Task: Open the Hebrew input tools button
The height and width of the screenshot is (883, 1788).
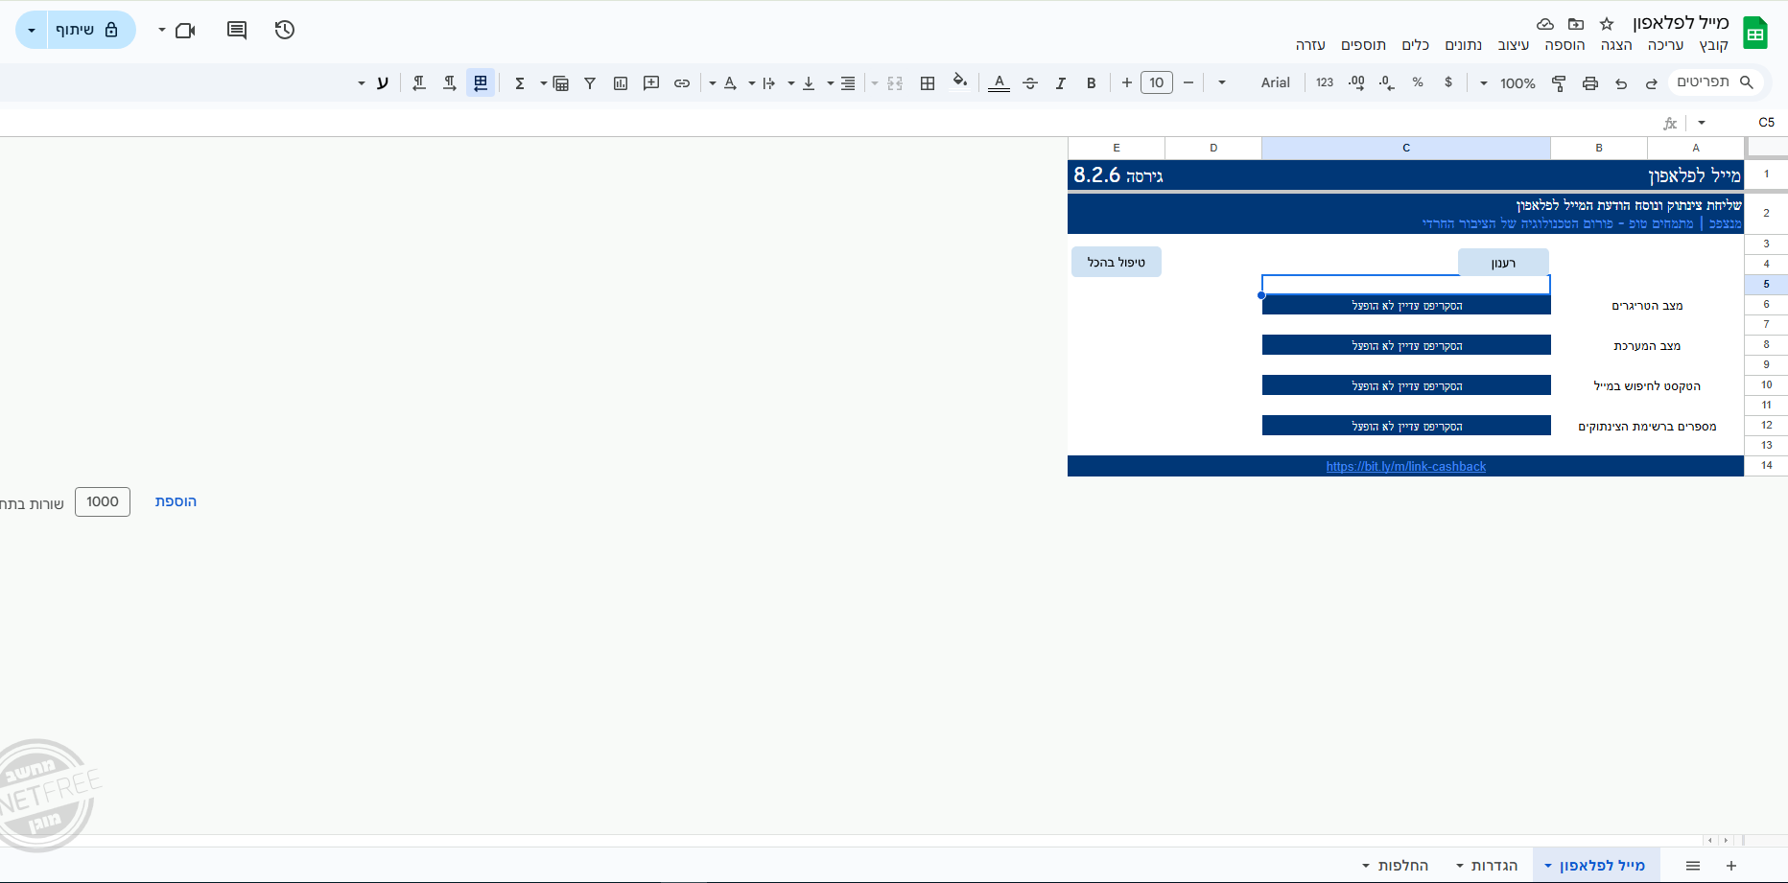Action: 383,83
